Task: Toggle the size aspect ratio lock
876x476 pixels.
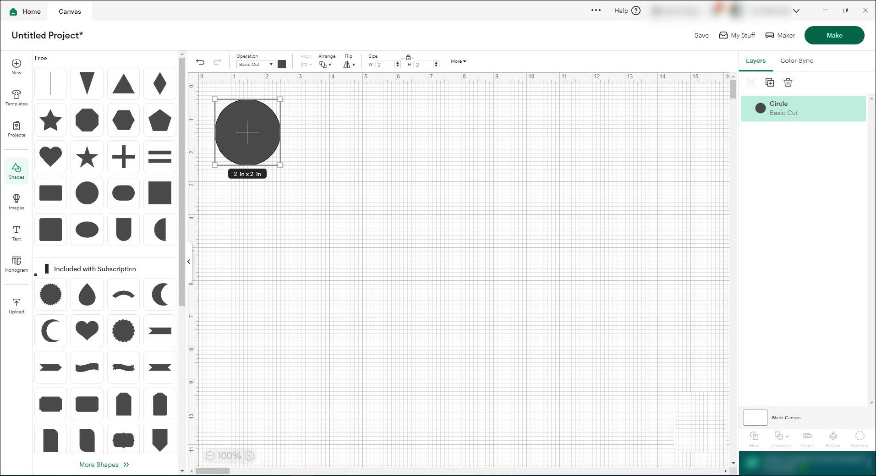Action: pos(408,57)
